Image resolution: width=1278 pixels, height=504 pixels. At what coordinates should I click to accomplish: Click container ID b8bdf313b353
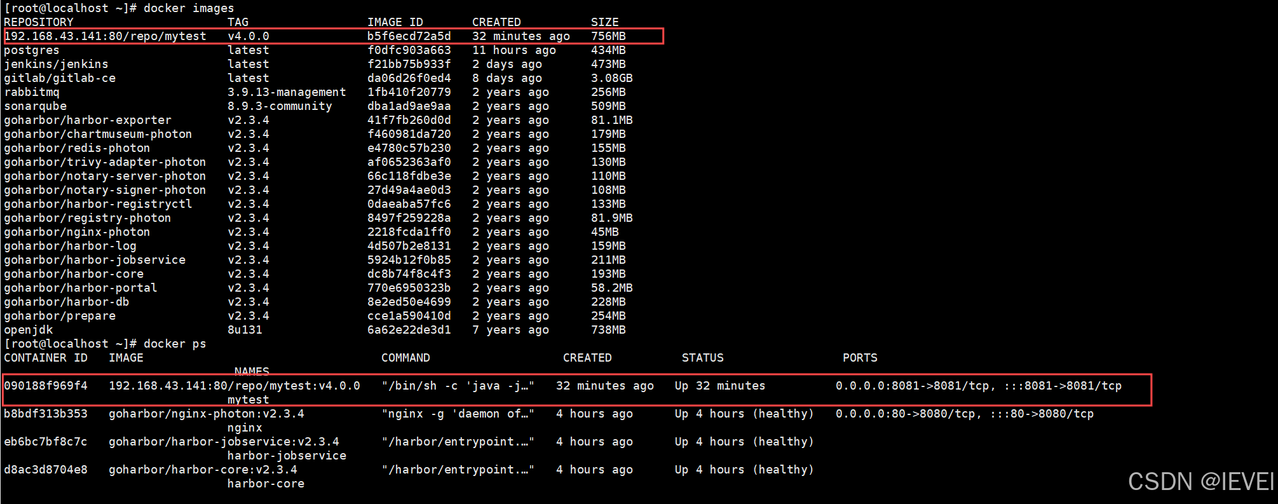(x=46, y=414)
